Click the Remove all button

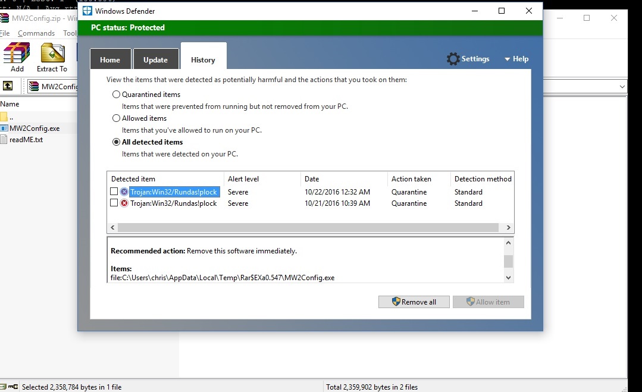point(414,302)
